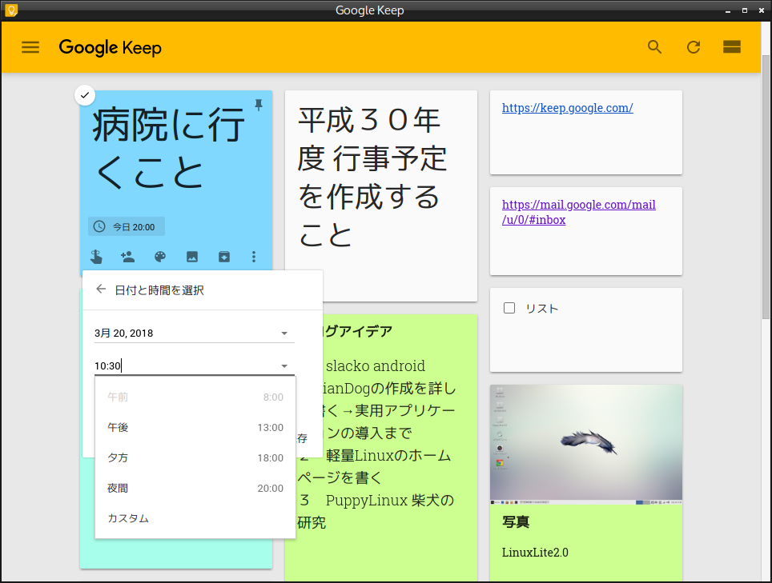Refresh the Google Keep notes
The height and width of the screenshot is (583, 772).
coord(694,47)
